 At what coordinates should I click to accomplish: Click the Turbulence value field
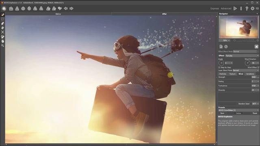pyautogui.click(x=253, y=86)
